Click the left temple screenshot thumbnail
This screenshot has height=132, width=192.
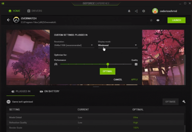(x=28, y=57)
